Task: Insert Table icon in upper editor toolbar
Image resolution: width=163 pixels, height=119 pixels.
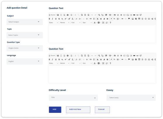Action: (139, 19)
